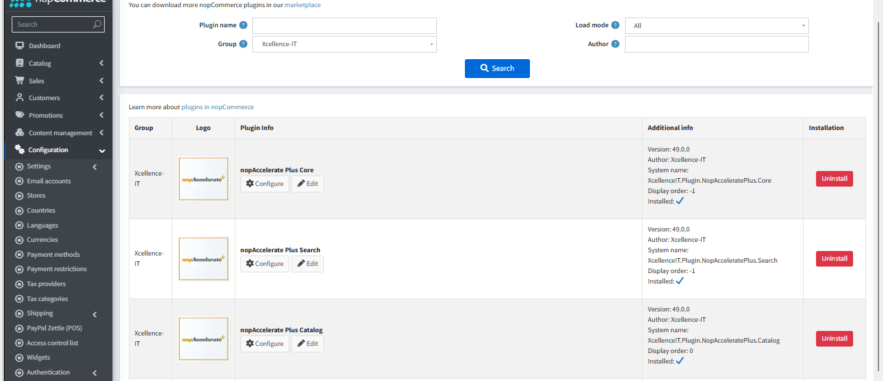This screenshot has width=883, height=381.
Task: Configure the nopAccelerate Plus Search plugin
Action: pos(265,264)
